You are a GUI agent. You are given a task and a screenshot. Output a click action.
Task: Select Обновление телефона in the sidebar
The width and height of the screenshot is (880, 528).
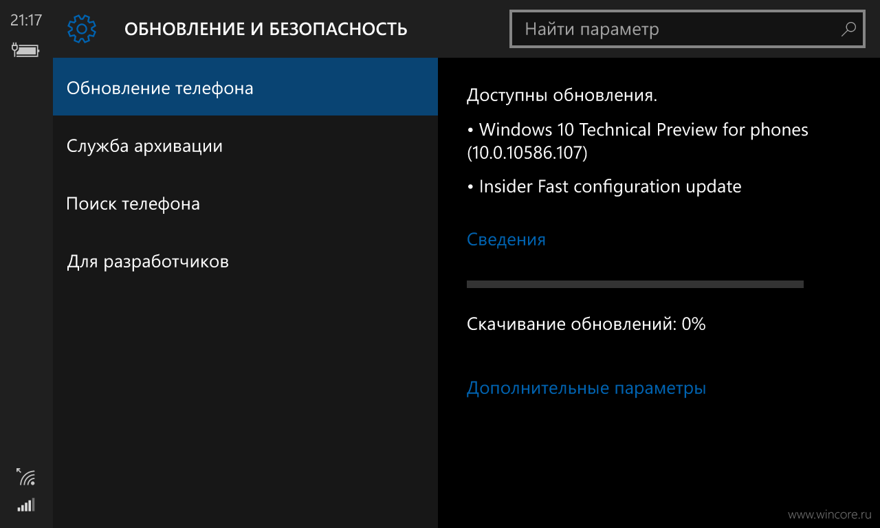coord(245,87)
